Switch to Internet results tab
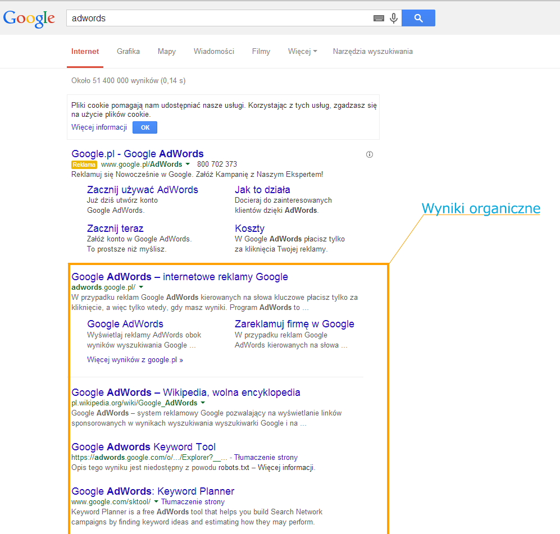 click(85, 52)
